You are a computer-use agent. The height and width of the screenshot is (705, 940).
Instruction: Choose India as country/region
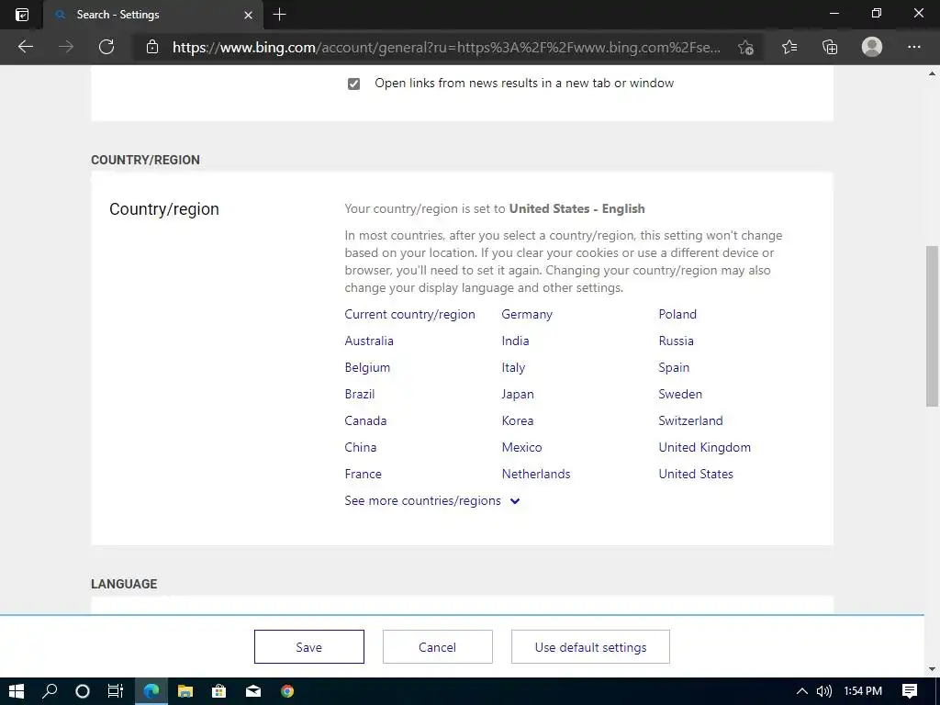coord(515,341)
